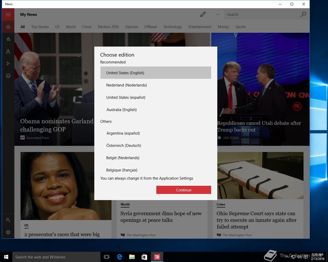
Task: Switch to the Technology tab
Action: click(172, 27)
